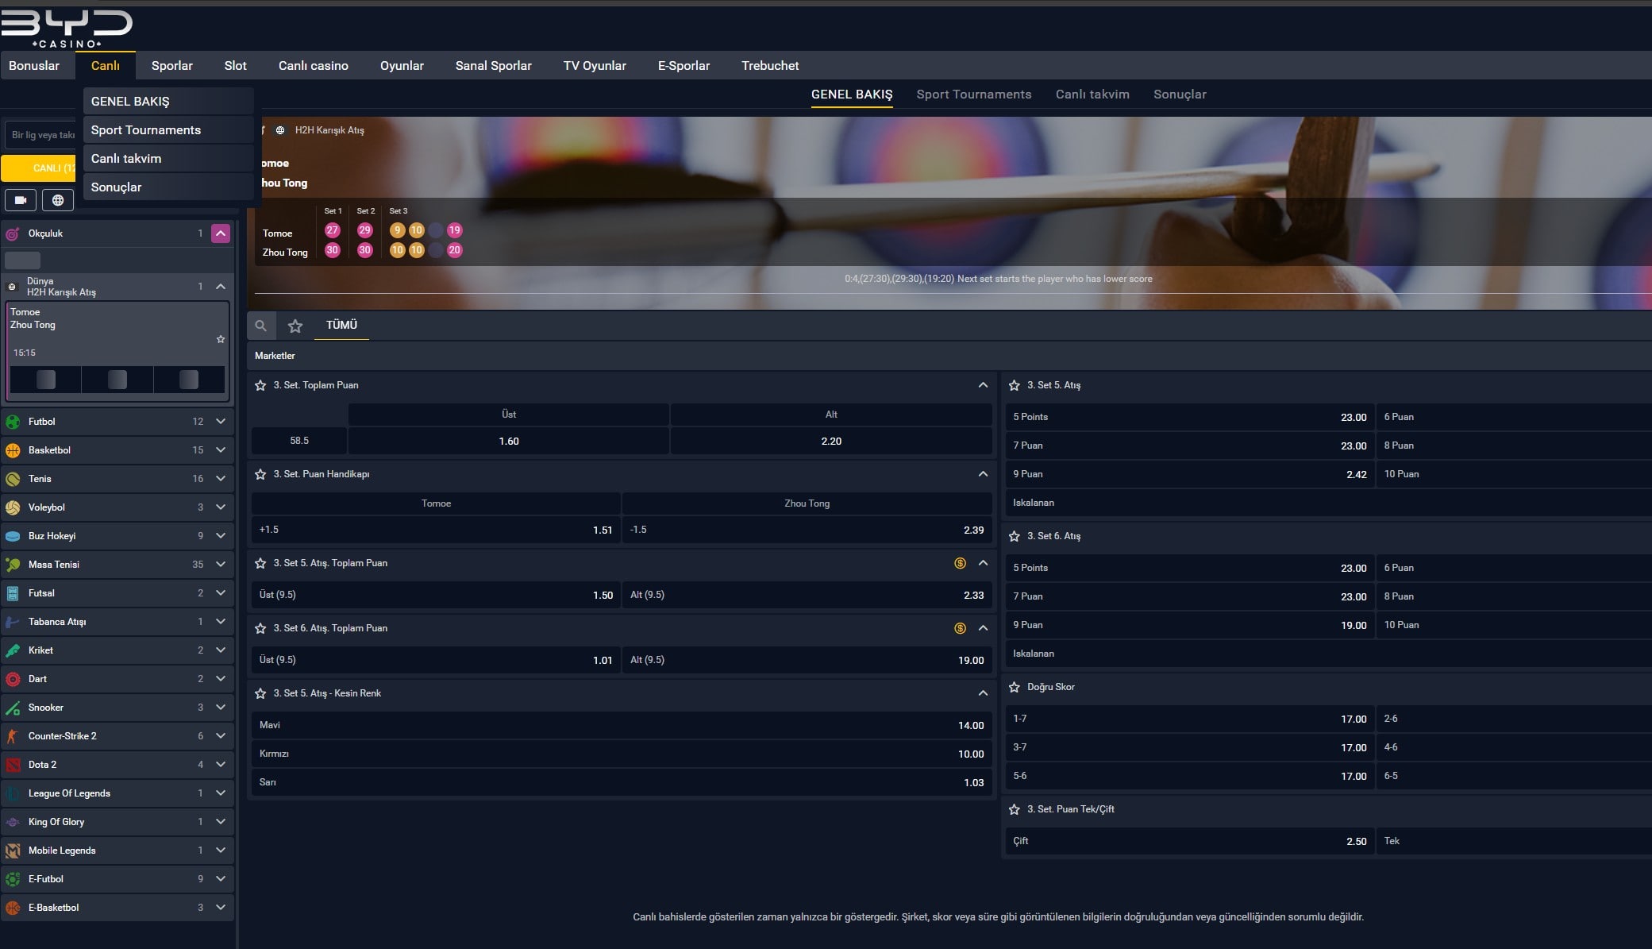This screenshot has height=949, width=1652.
Task: Favorite the Tomoe vs Zhou Tong match
Action: coord(221,339)
